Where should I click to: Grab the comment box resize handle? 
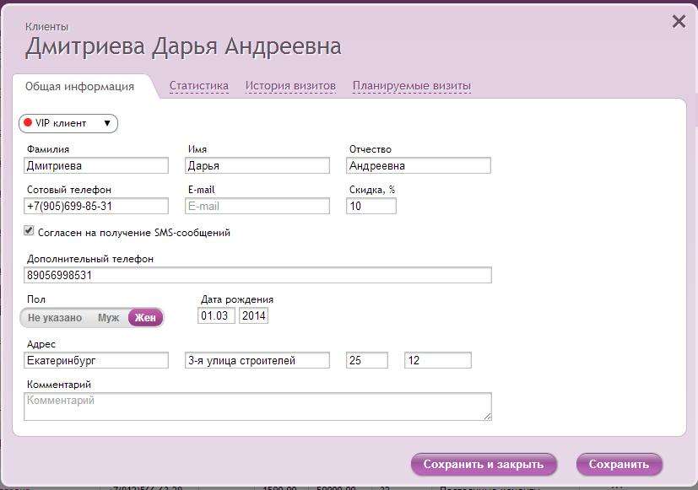[487, 416]
